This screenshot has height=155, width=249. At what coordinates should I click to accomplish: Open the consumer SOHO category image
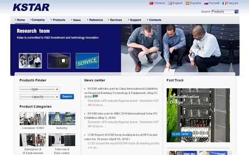(x=33, y=118)
